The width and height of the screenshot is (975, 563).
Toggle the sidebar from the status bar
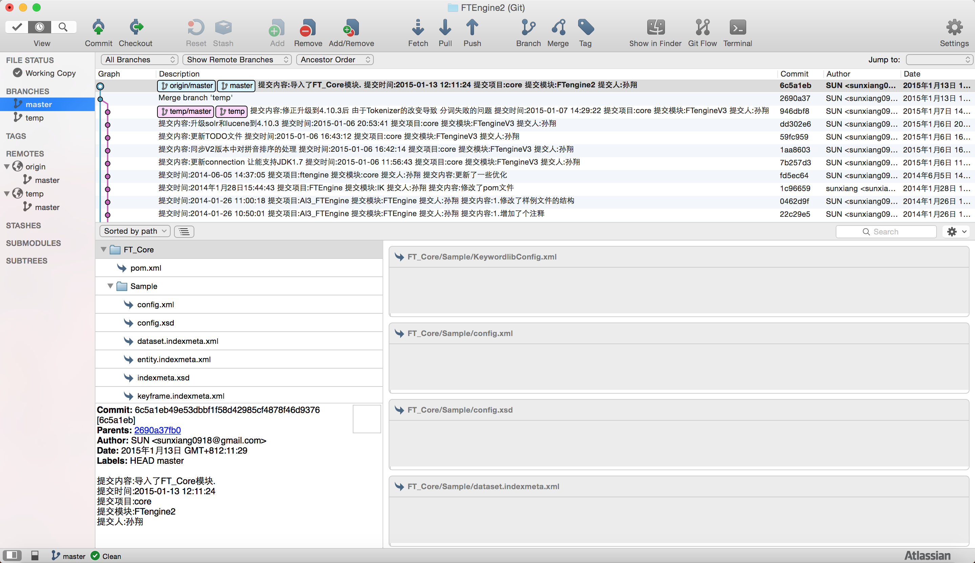[x=12, y=556]
